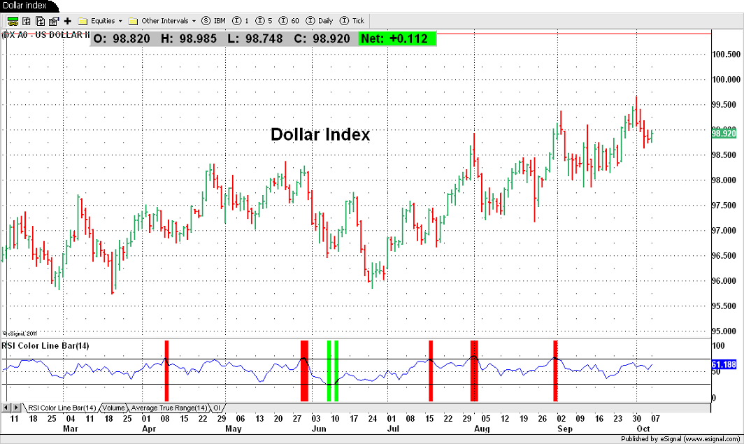Click the C: 98.920 close value
The height and width of the screenshot is (444, 744).
click(x=322, y=38)
